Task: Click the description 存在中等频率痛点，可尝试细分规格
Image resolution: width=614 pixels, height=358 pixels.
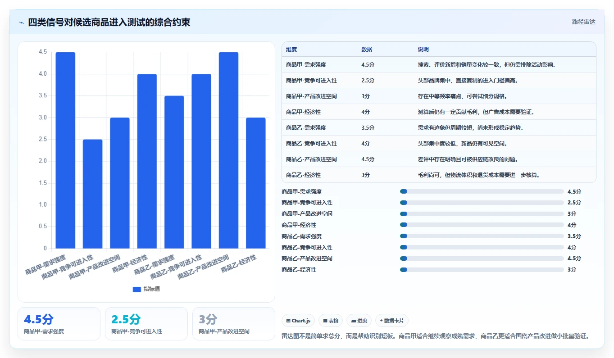Action: coord(463,96)
